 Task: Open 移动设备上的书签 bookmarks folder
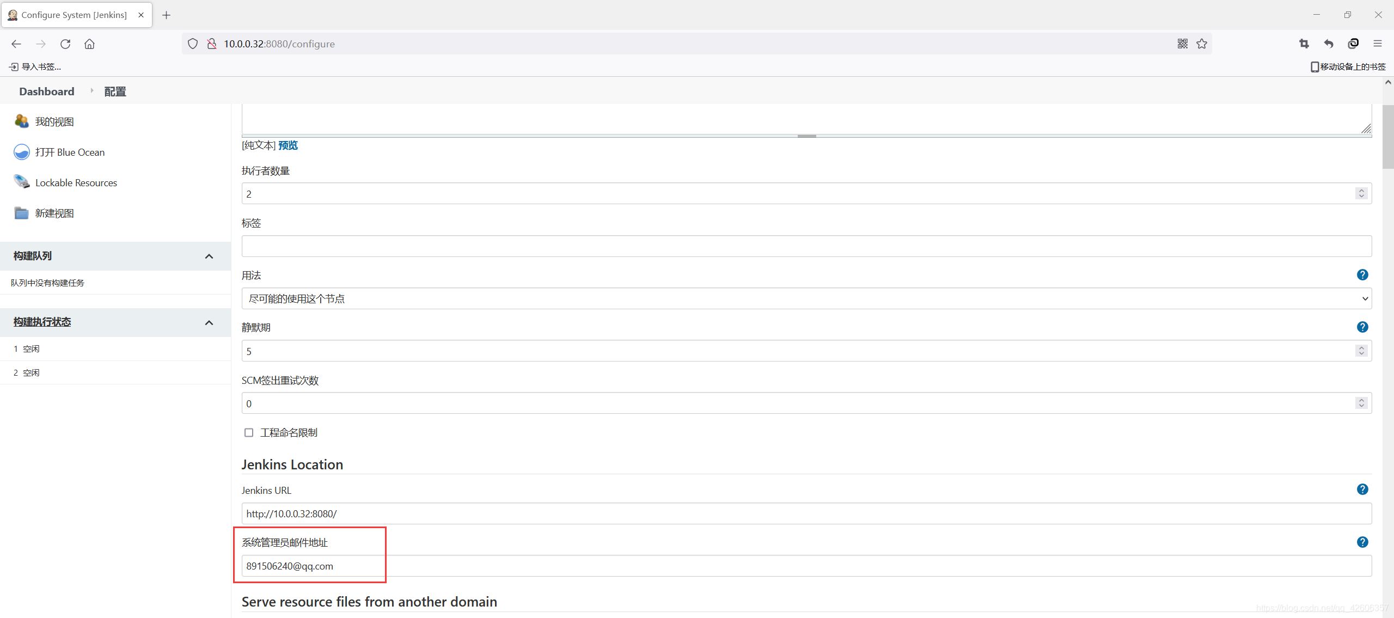click(1348, 66)
